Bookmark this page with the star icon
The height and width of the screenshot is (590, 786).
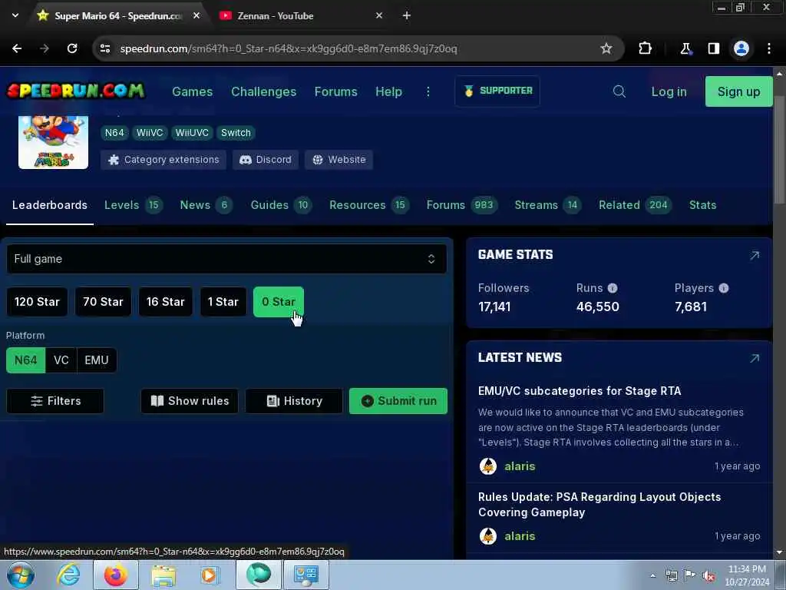pyautogui.click(x=606, y=48)
